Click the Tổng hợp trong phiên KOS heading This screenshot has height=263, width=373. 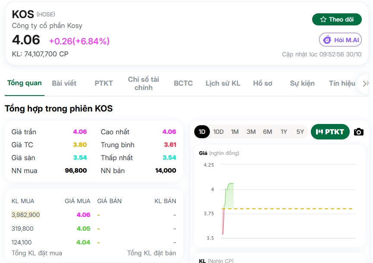pyautogui.click(x=59, y=108)
